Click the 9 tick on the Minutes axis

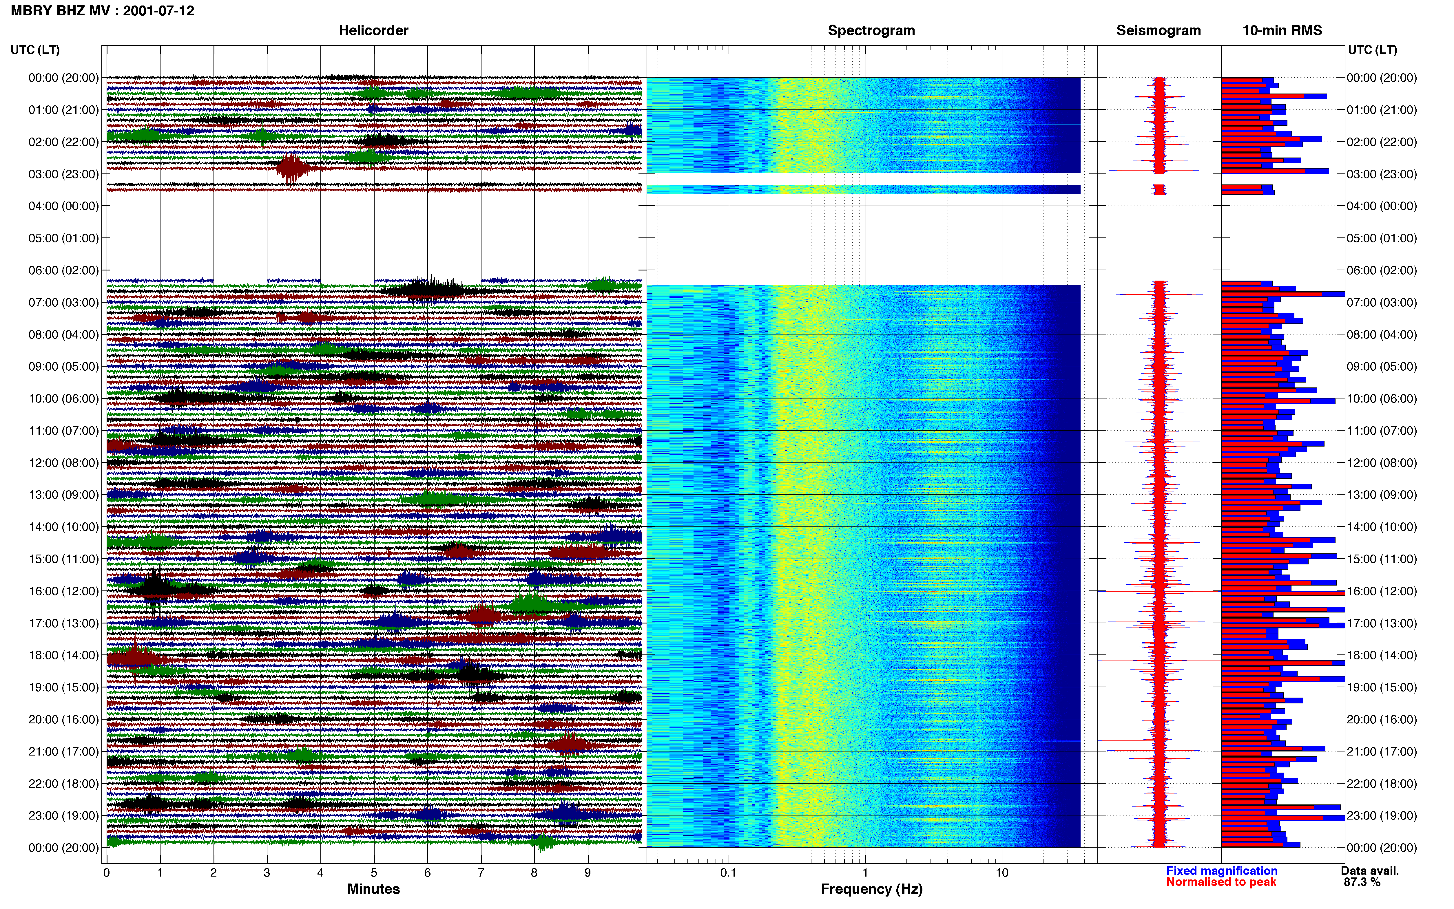(x=588, y=872)
